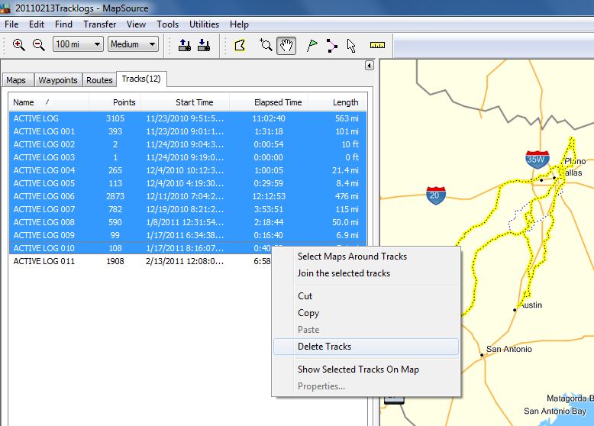Image resolution: width=594 pixels, height=426 pixels.
Task: Click Delete Tracks in context menu
Action: pyautogui.click(x=366, y=347)
